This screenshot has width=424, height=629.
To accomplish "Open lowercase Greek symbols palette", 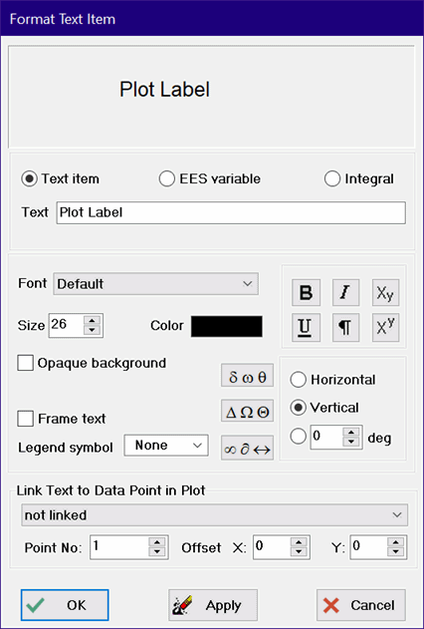I will click(248, 376).
